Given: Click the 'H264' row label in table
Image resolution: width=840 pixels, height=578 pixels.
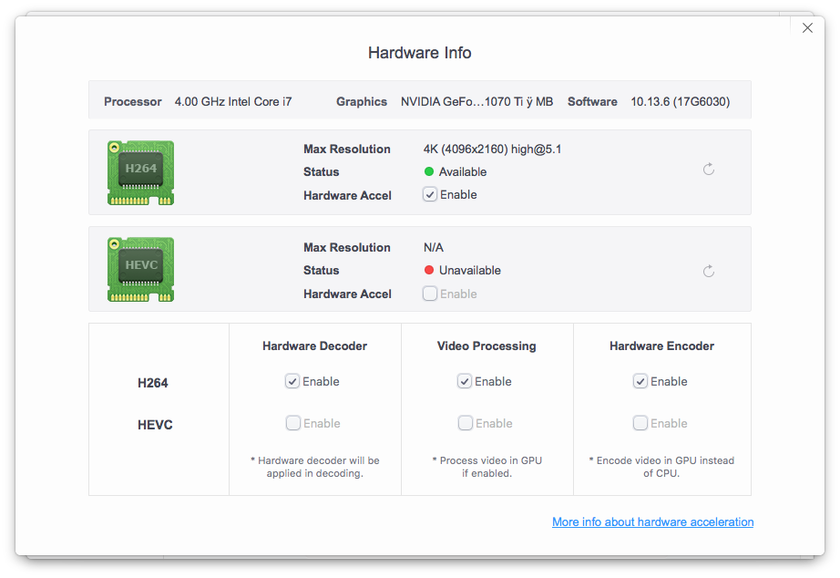Looking at the screenshot, I should 153,383.
